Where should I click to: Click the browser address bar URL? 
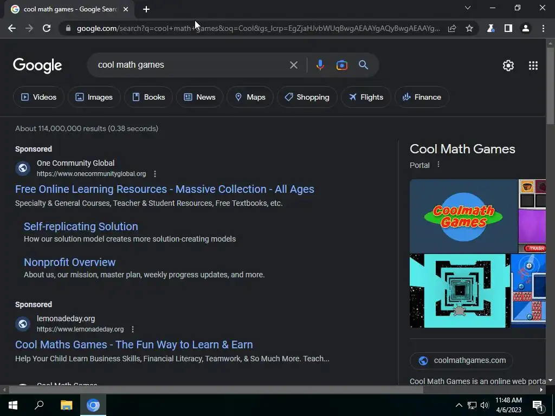click(259, 28)
